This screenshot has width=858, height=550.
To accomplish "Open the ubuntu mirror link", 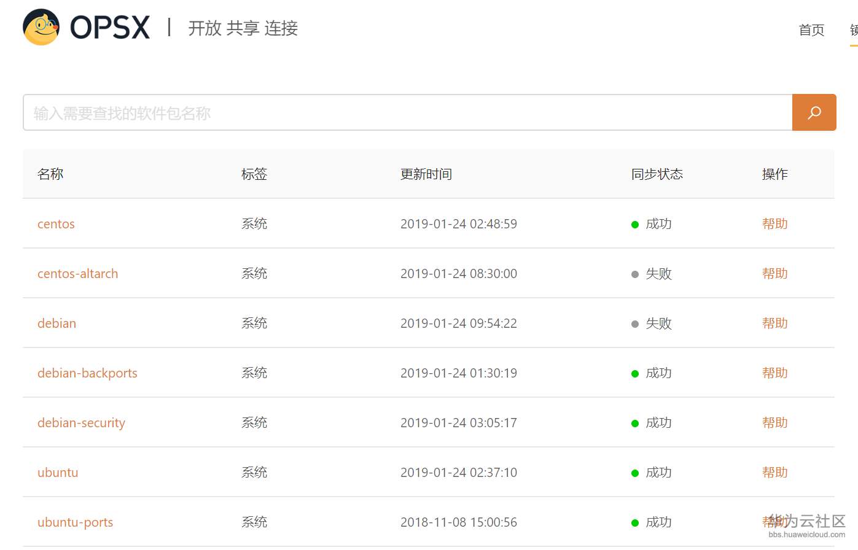I will coord(58,473).
